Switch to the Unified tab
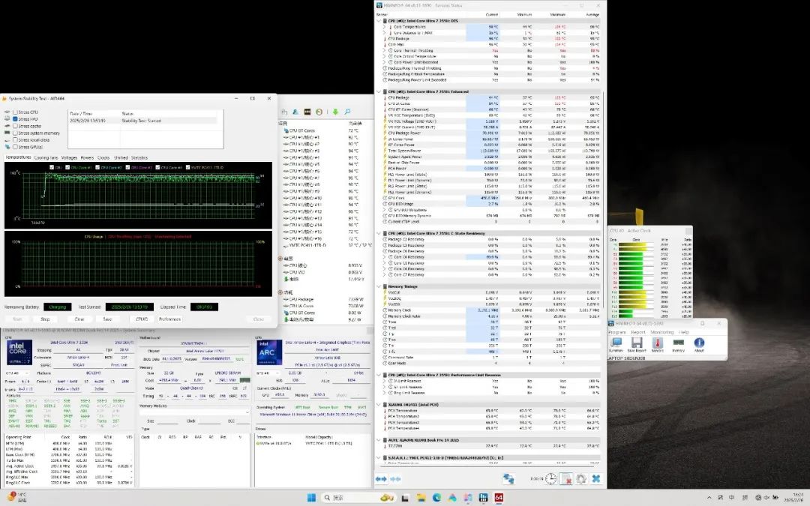The width and height of the screenshot is (810, 506). (x=121, y=158)
